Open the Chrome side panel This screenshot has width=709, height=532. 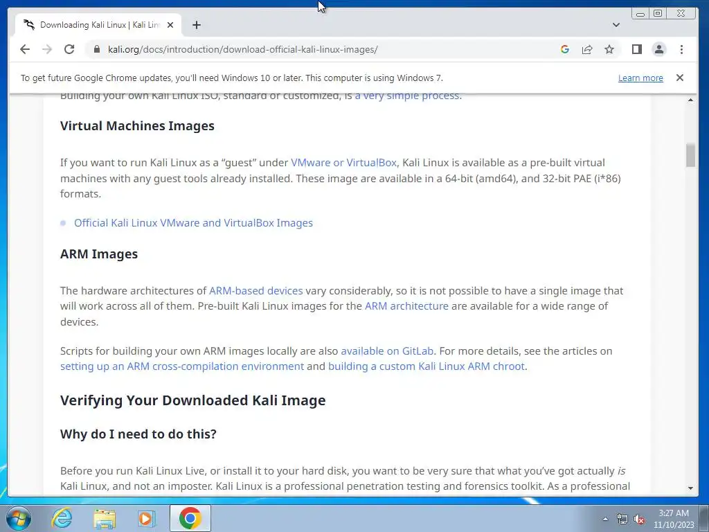click(637, 49)
